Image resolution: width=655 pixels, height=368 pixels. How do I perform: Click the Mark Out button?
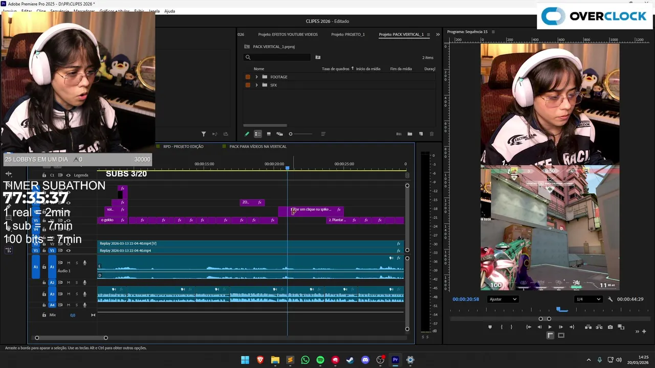(x=511, y=327)
